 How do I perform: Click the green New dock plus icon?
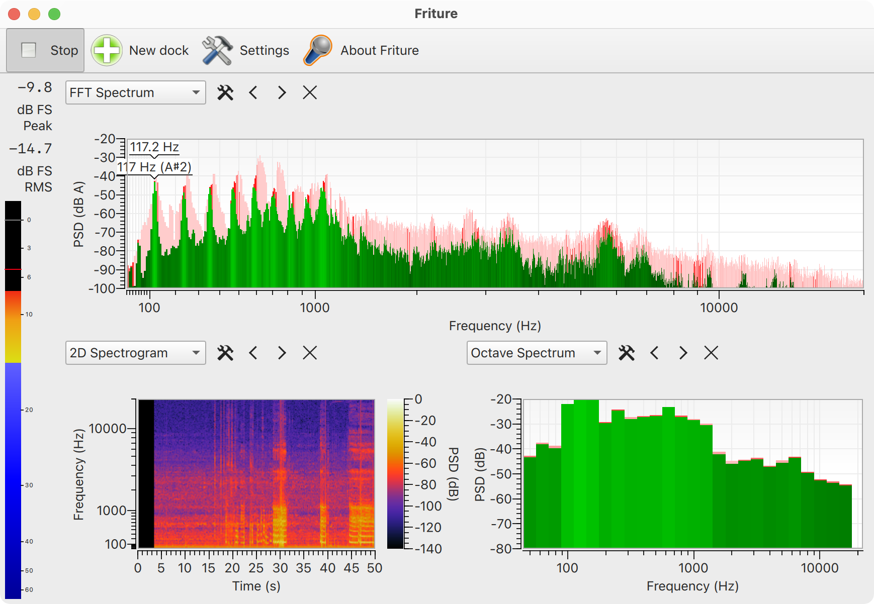coord(107,50)
